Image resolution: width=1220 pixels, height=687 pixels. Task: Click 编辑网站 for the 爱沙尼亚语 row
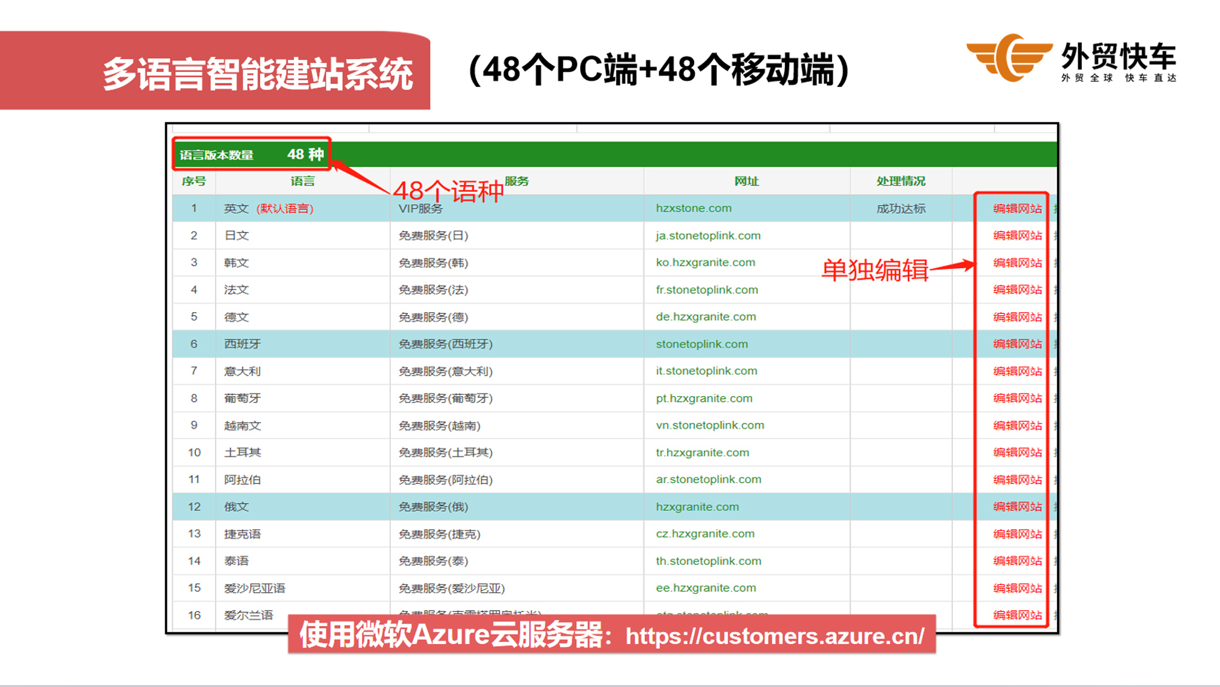(1017, 588)
